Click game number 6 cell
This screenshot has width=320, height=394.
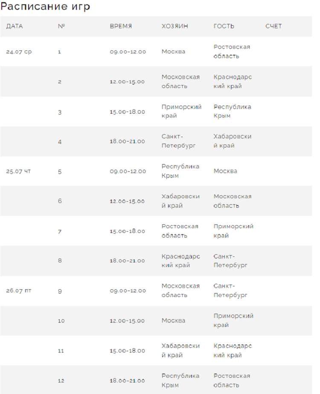point(60,201)
